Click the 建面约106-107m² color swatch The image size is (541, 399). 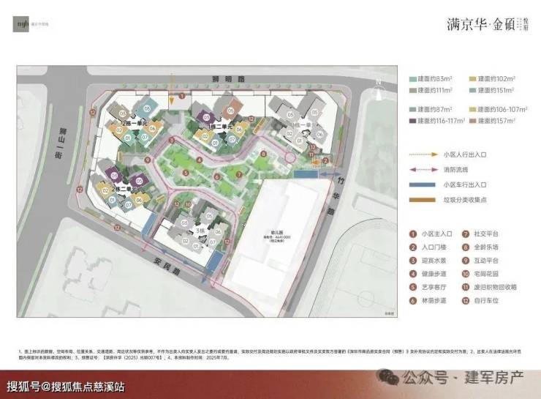(472, 110)
